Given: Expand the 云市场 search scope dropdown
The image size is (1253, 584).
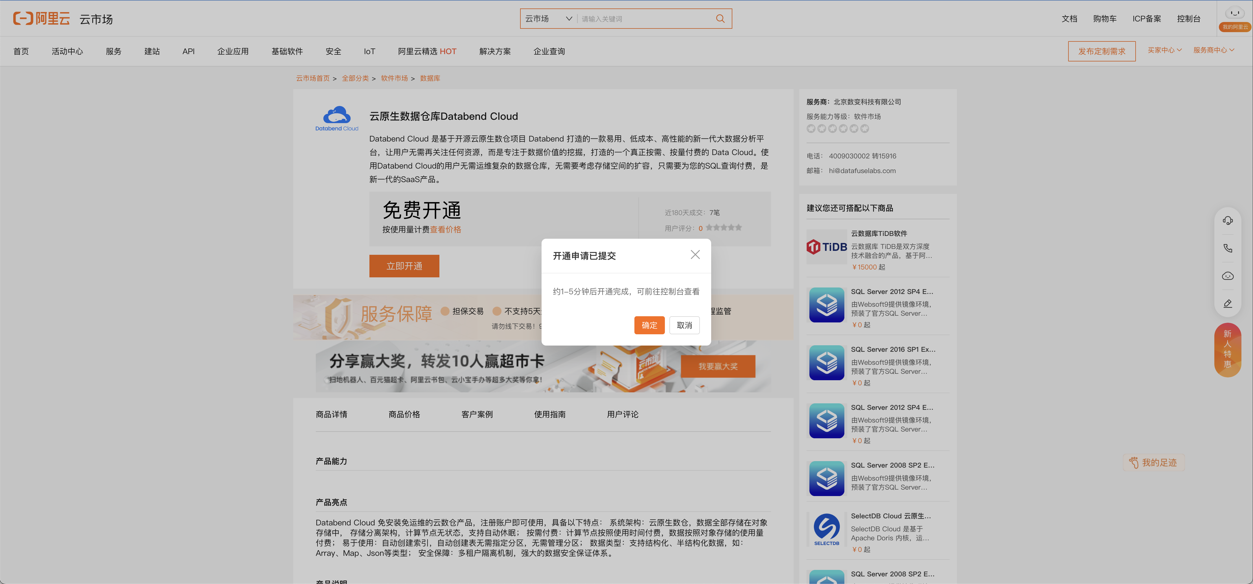Looking at the screenshot, I should point(548,19).
